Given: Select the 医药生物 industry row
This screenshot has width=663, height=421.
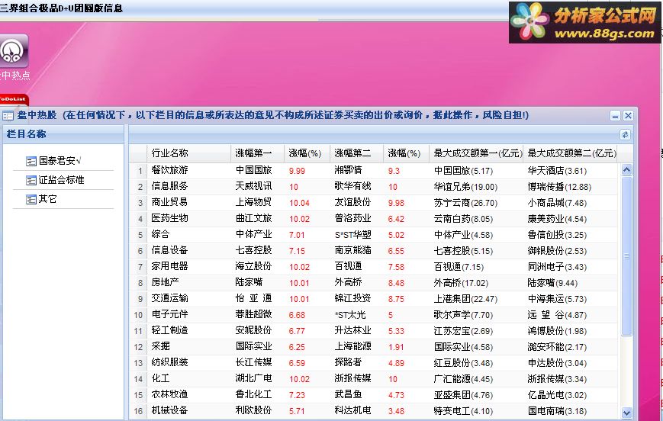Looking at the screenshot, I should [373, 219].
